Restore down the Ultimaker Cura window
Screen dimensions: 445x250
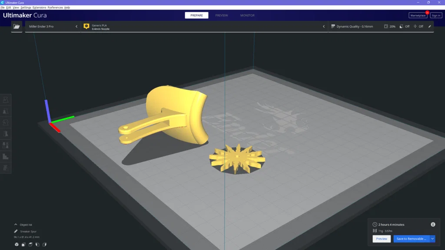click(428, 2)
